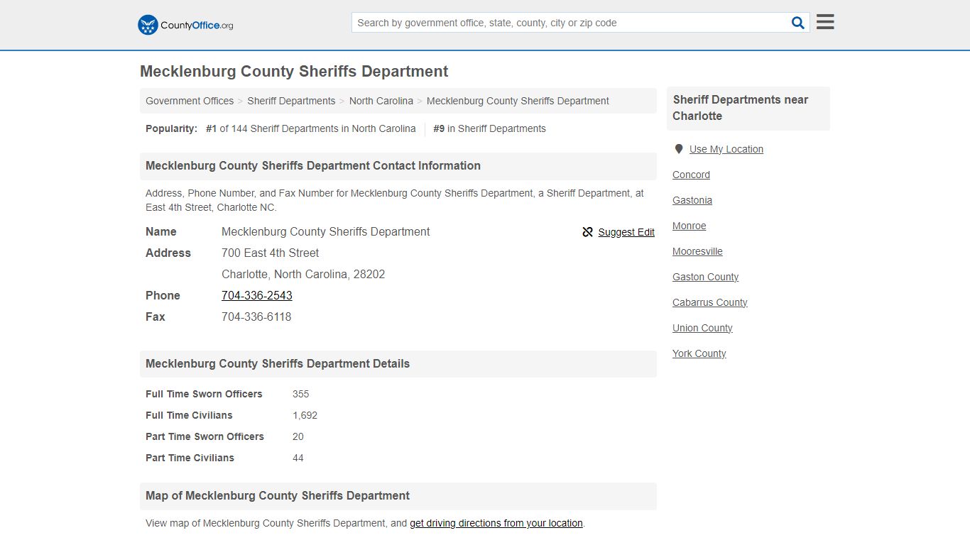This screenshot has height=545, width=970.
Task: Open the North Carolina breadcrumb
Action: tap(381, 101)
